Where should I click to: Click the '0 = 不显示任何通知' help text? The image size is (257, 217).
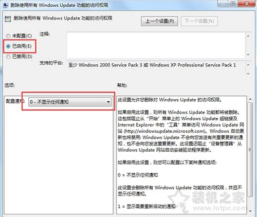(x=138, y=175)
